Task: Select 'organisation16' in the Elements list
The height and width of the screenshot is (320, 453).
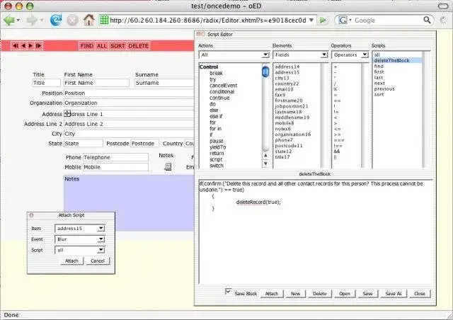Action: (292, 135)
